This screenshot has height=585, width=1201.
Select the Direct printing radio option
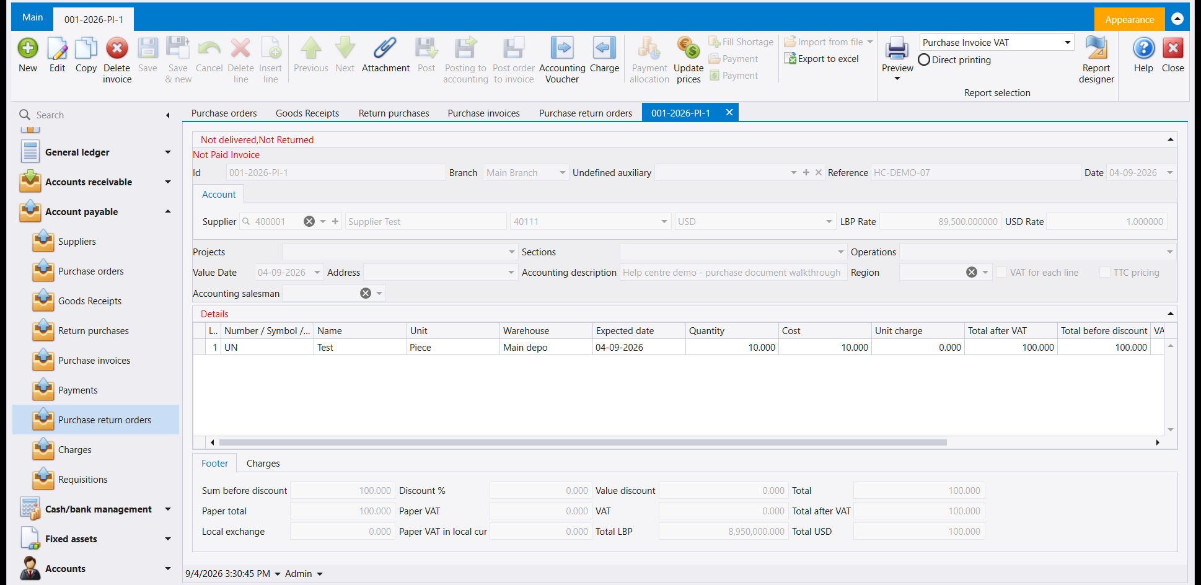pos(924,60)
